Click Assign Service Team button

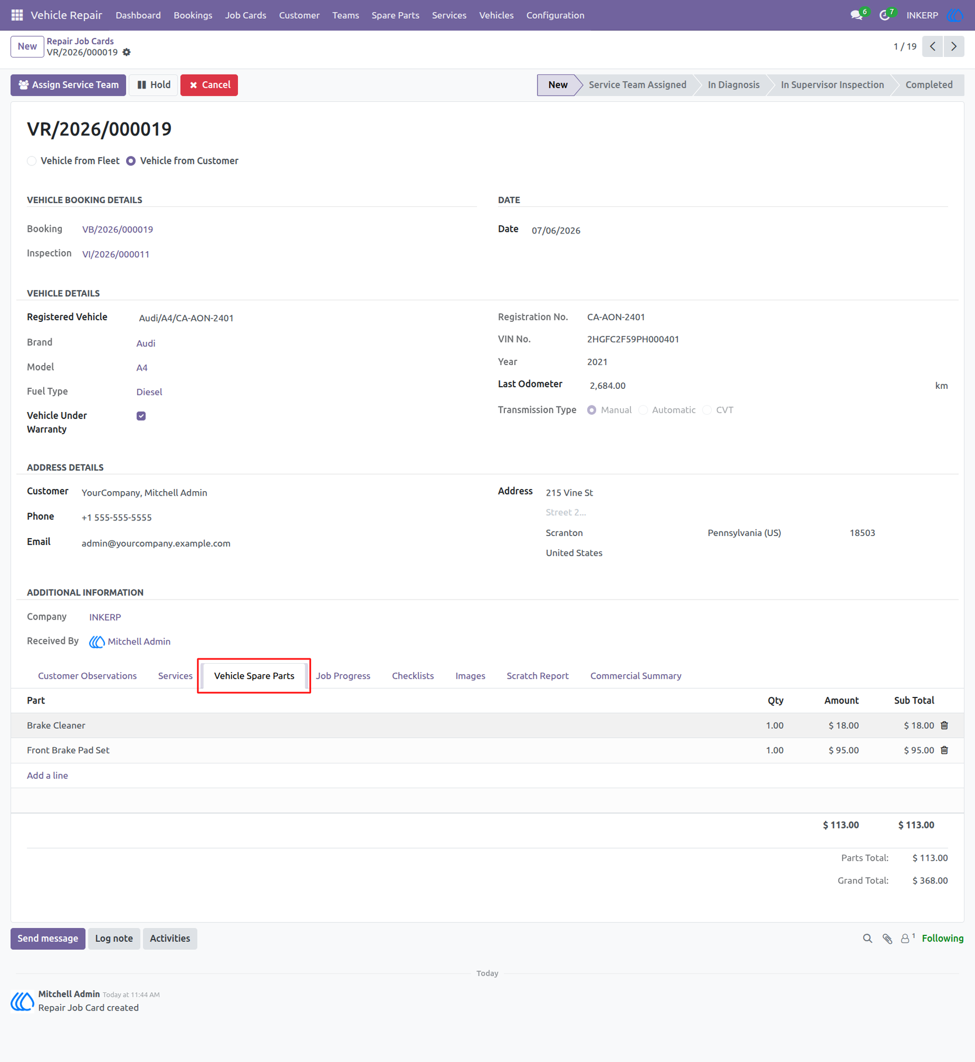(69, 85)
